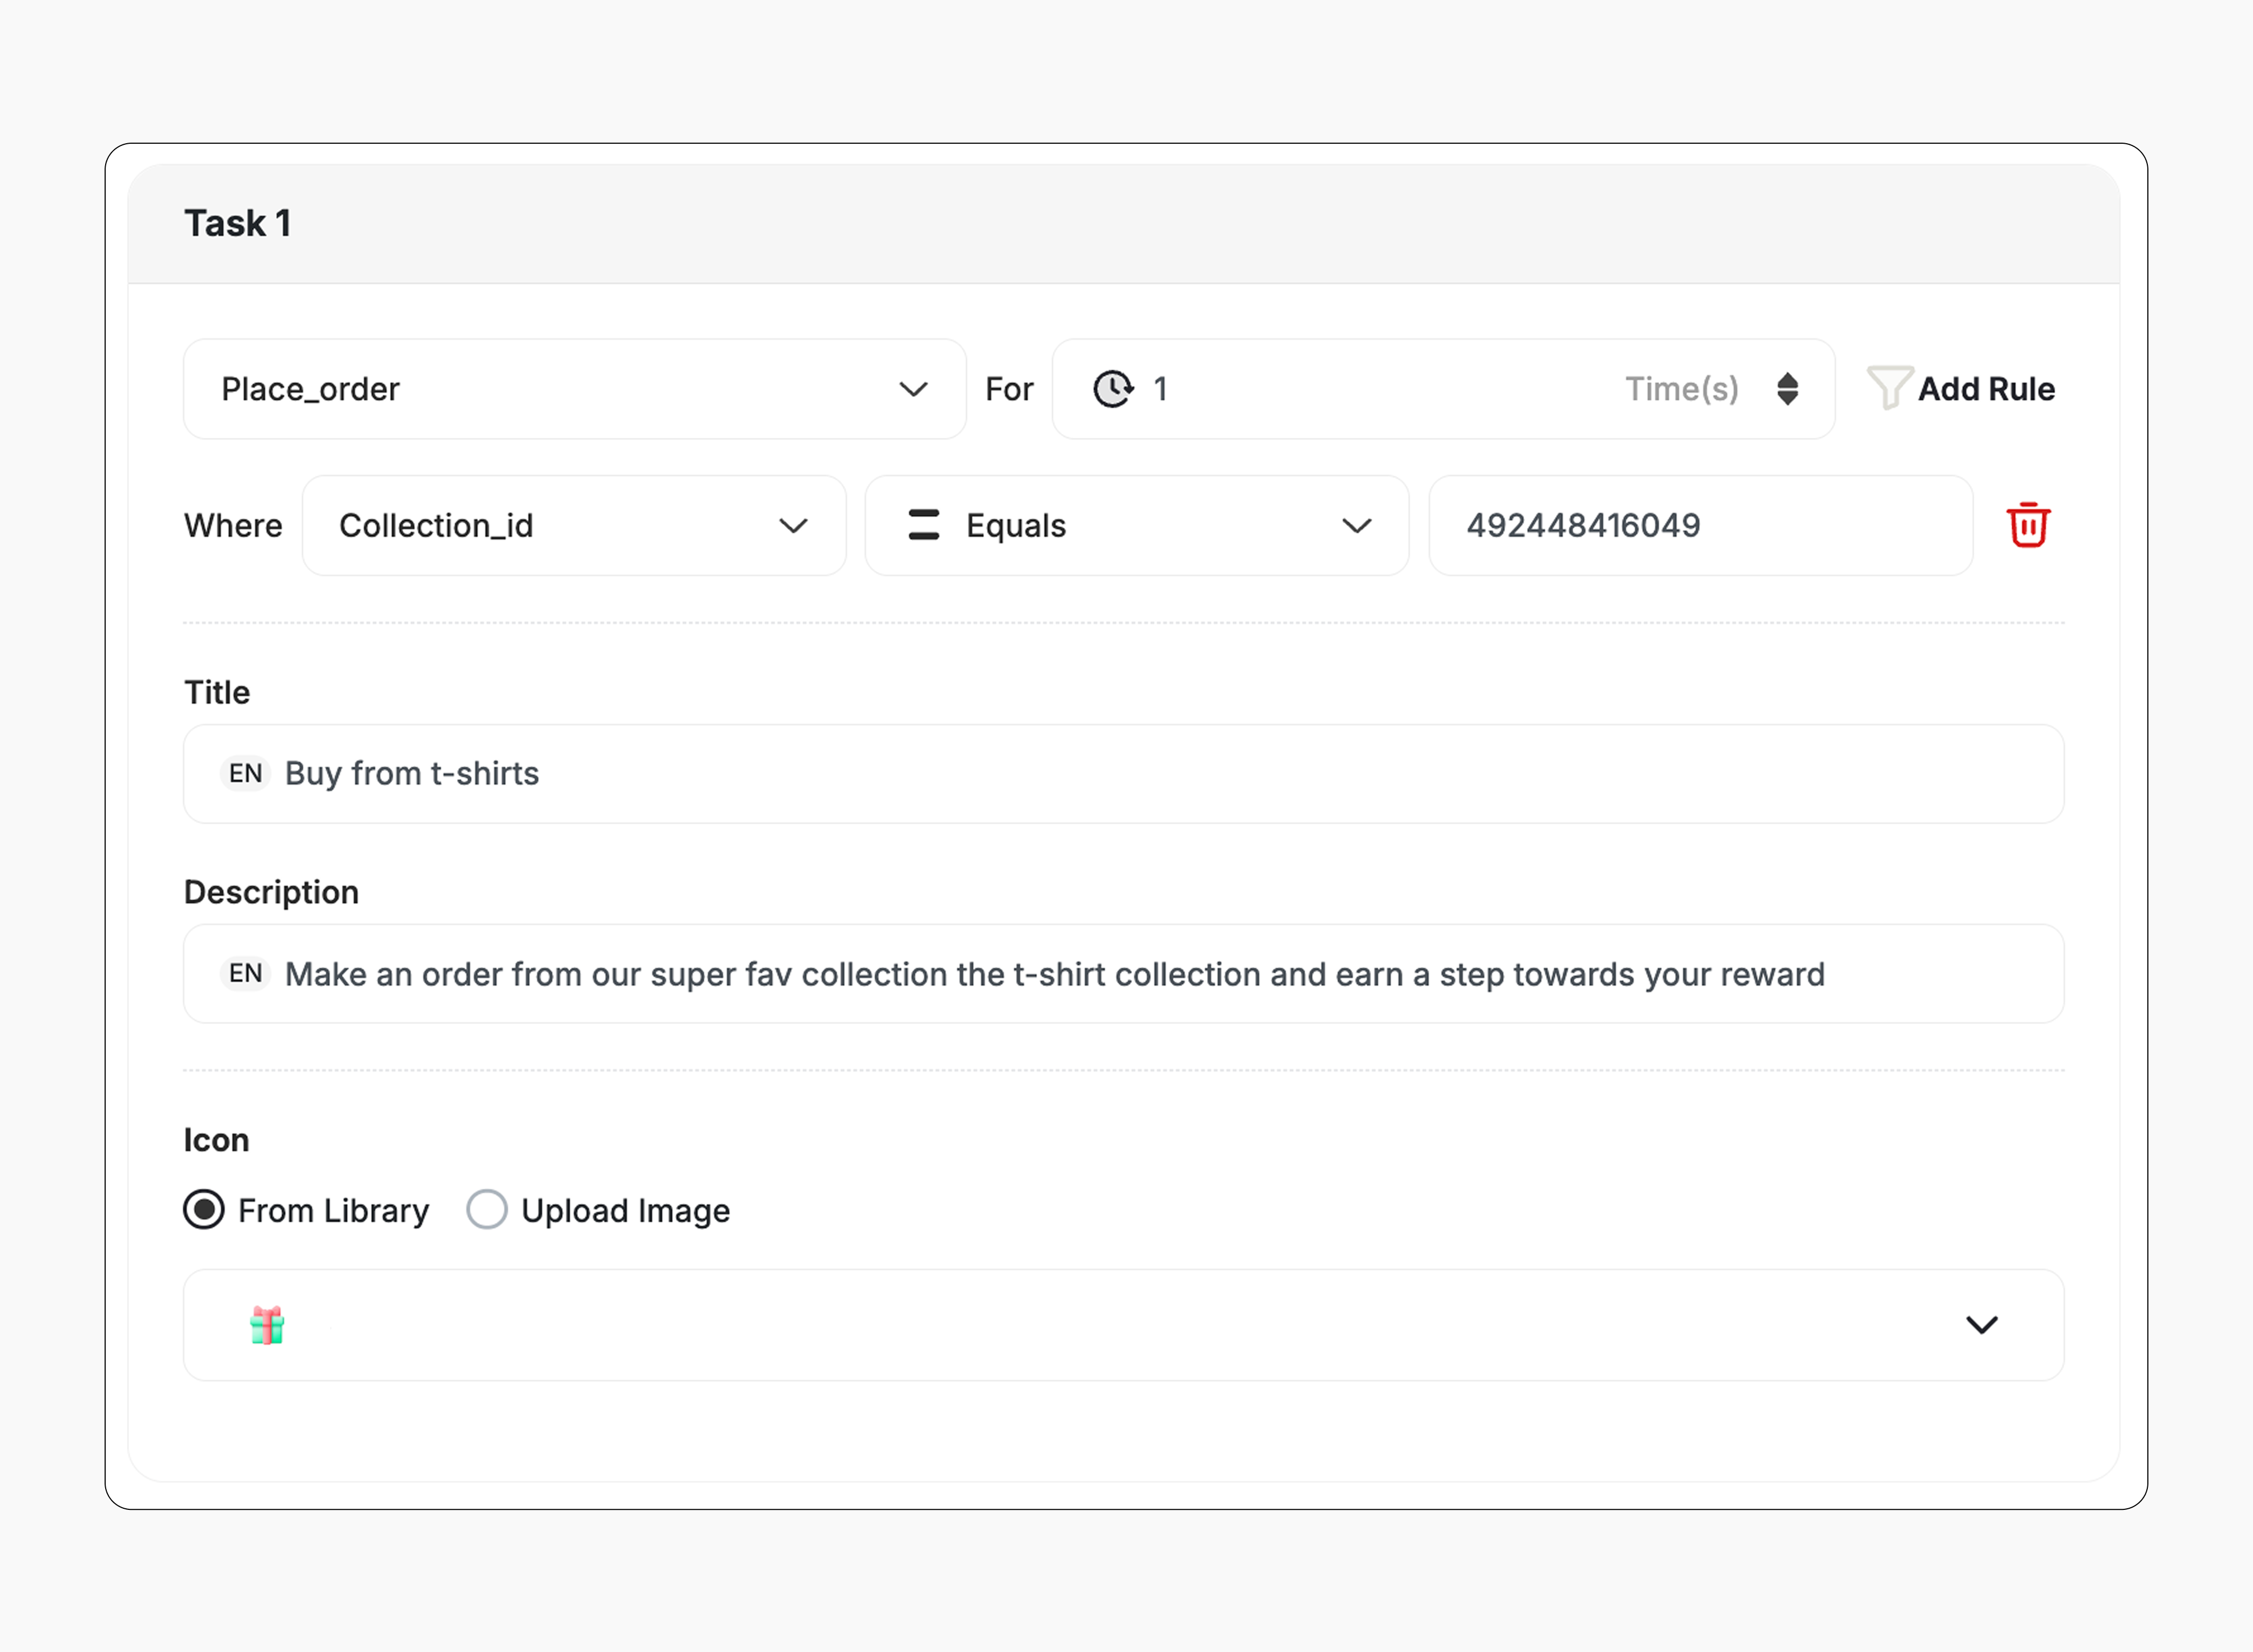Viewport: 2253px width, 1652px height.
Task: Select the From Library radio option
Action: pyautogui.click(x=204, y=1210)
